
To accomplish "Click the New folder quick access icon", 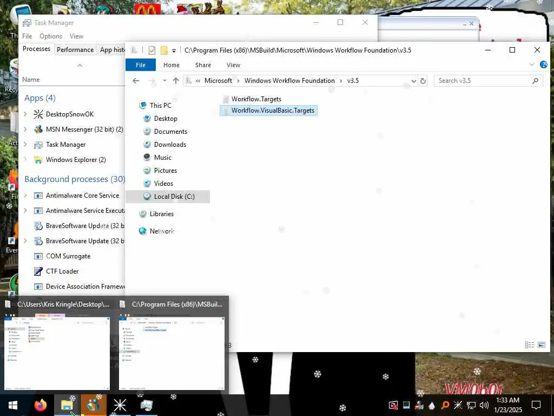I will coord(164,50).
